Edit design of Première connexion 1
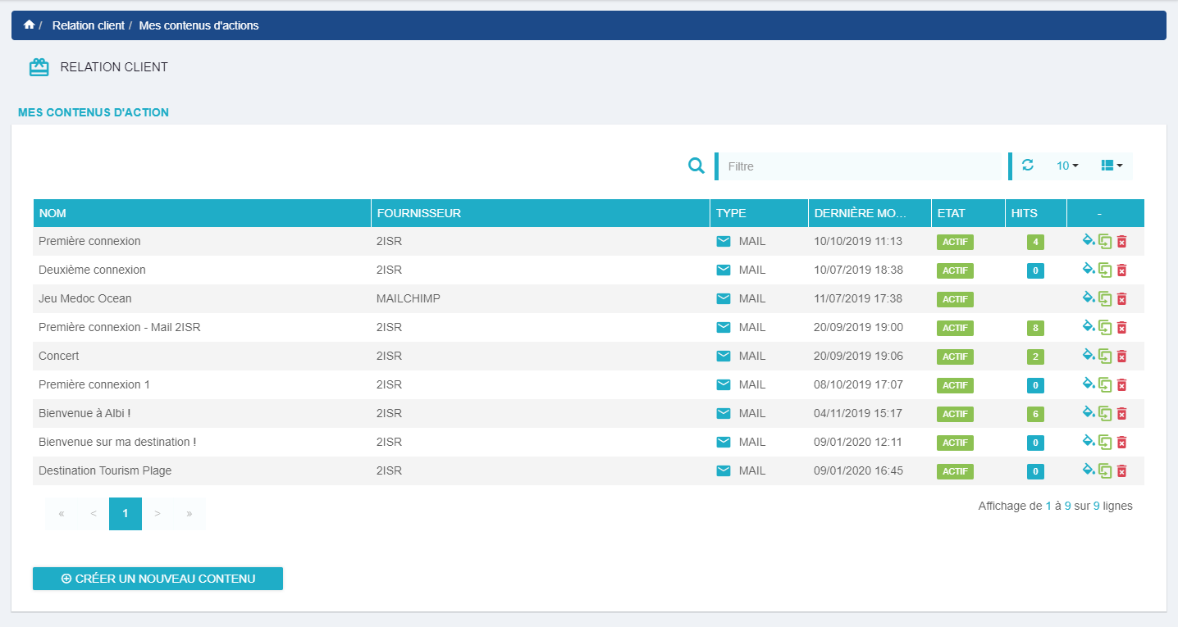1178x627 pixels. pos(1089,384)
